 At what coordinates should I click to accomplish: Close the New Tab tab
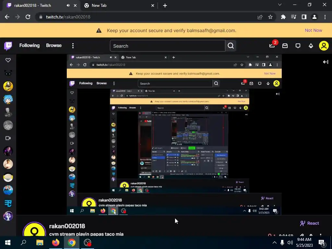[x=153, y=6]
